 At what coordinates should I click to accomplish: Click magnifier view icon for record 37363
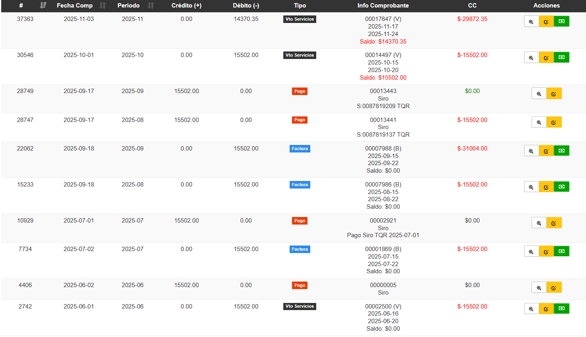pos(531,22)
